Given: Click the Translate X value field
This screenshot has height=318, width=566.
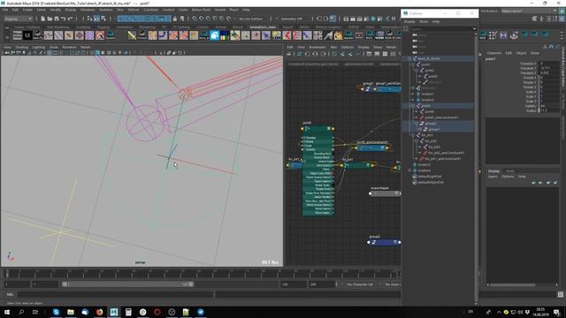Looking at the screenshot, I should 549,64.
